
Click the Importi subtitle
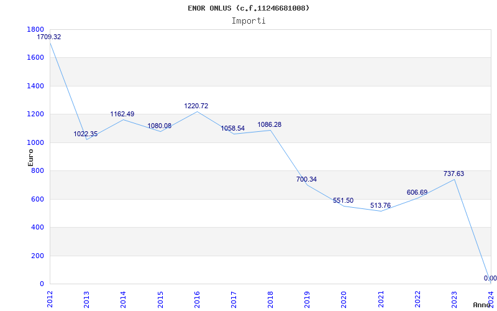point(248,21)
